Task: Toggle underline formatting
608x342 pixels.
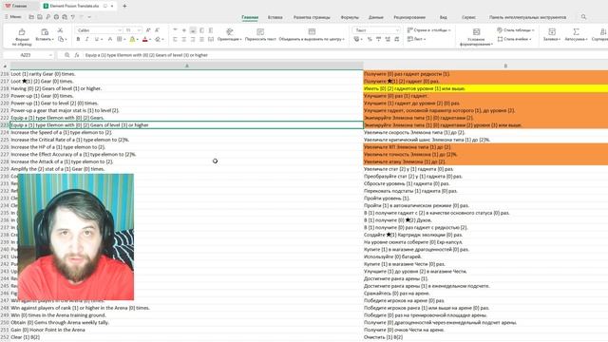Action: click(96, 39)
